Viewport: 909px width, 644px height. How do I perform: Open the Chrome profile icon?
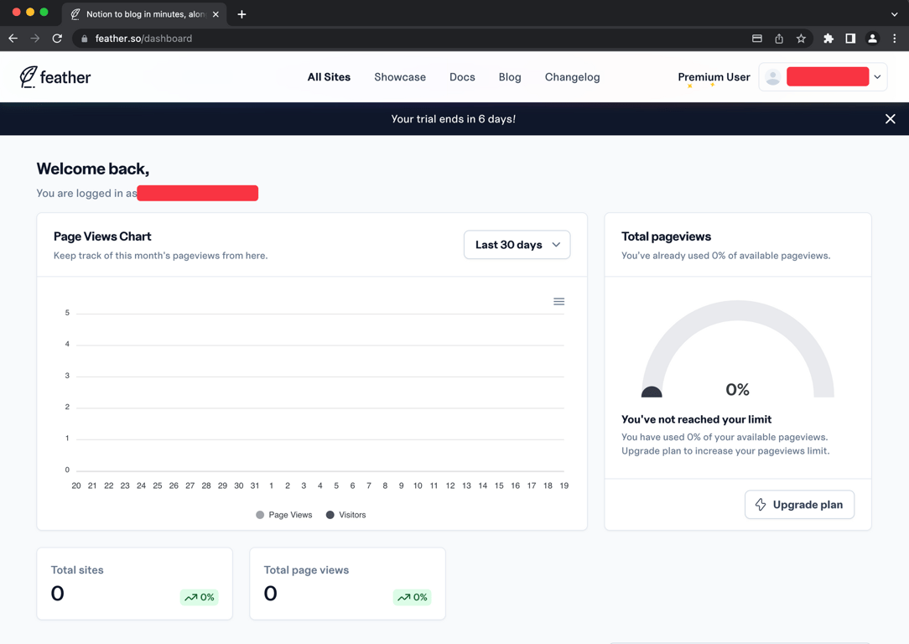click(x=872, y=39)
